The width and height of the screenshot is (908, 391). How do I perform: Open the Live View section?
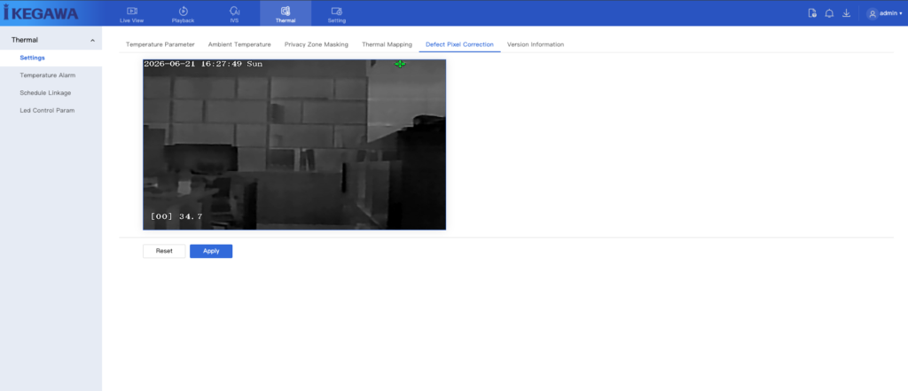pos(131,14)
